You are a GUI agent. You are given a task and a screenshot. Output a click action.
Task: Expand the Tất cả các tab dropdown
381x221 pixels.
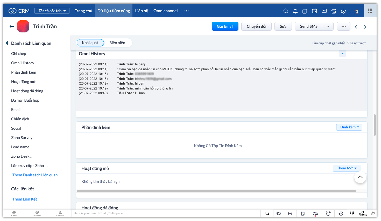52,11
